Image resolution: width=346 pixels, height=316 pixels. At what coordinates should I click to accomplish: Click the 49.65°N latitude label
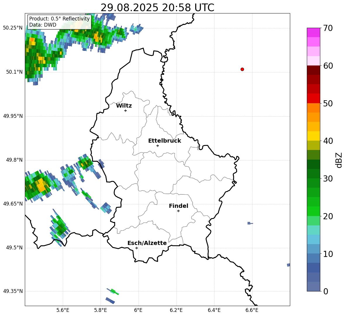pyautogui.click(x=13, y=204)
